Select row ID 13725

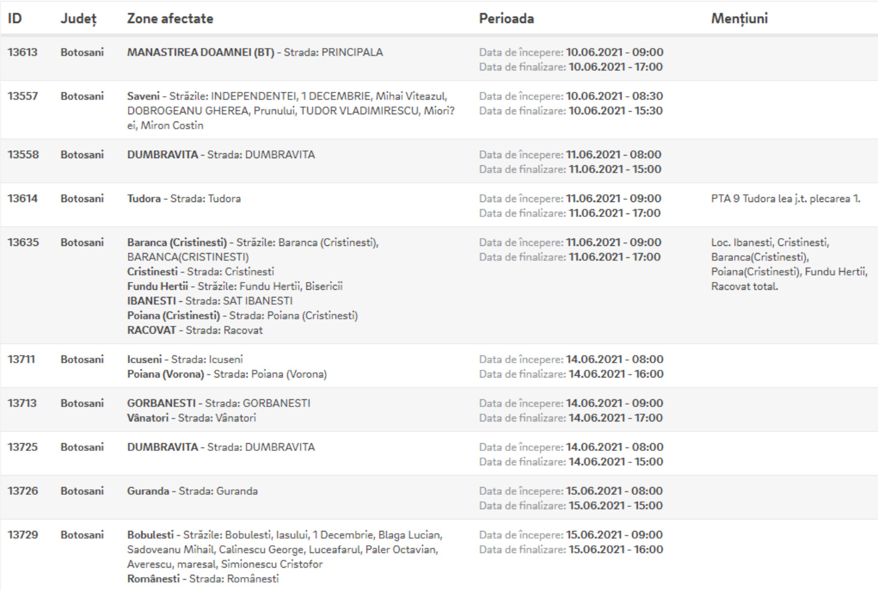[22, 447]
